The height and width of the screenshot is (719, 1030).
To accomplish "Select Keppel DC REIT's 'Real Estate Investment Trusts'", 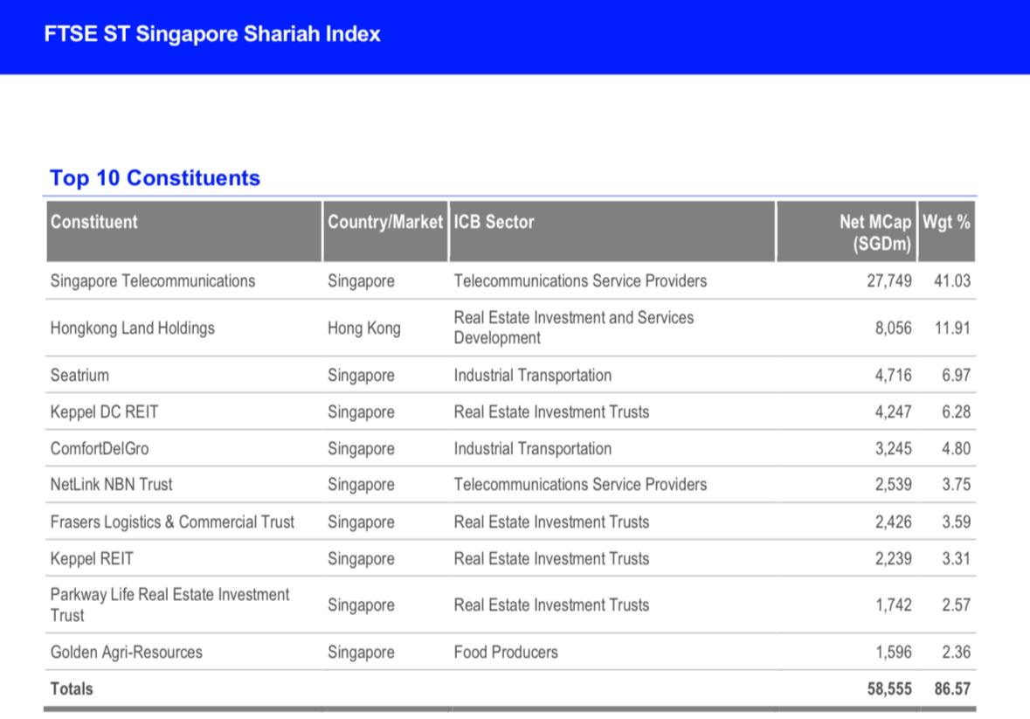I will click(551, 411).
